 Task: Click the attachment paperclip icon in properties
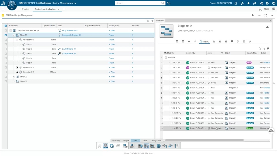[250, 41]
